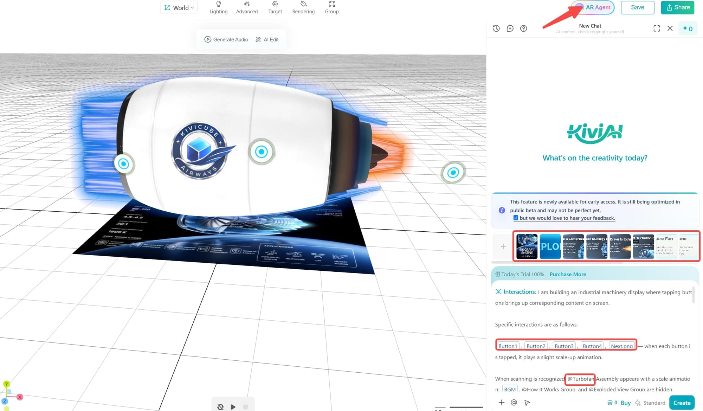Share the project
Viewport: 703px width, 411px height.
point(677,7)
